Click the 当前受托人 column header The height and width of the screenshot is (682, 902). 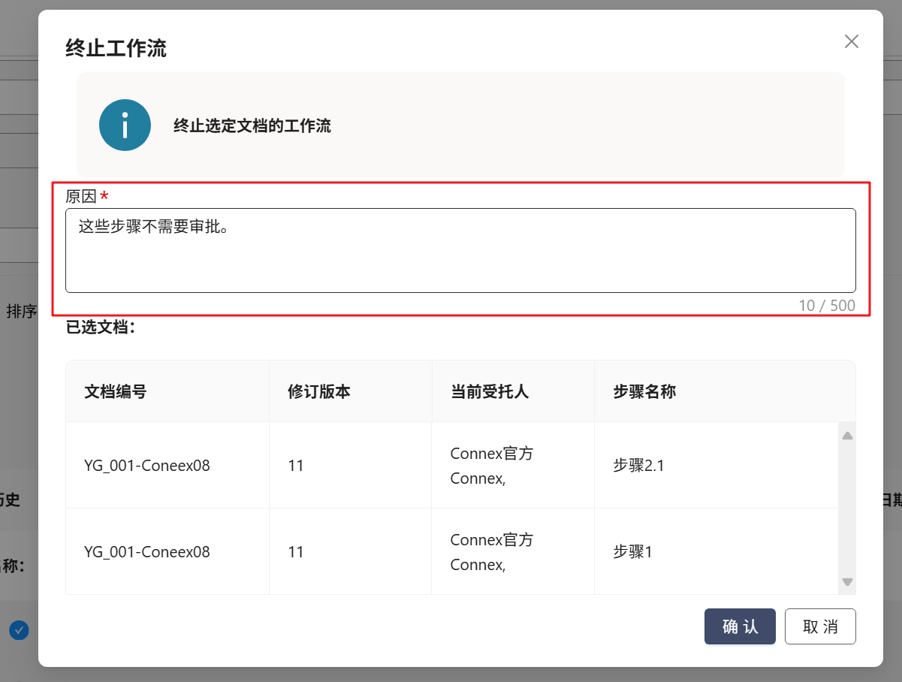(x=489, y=391)
